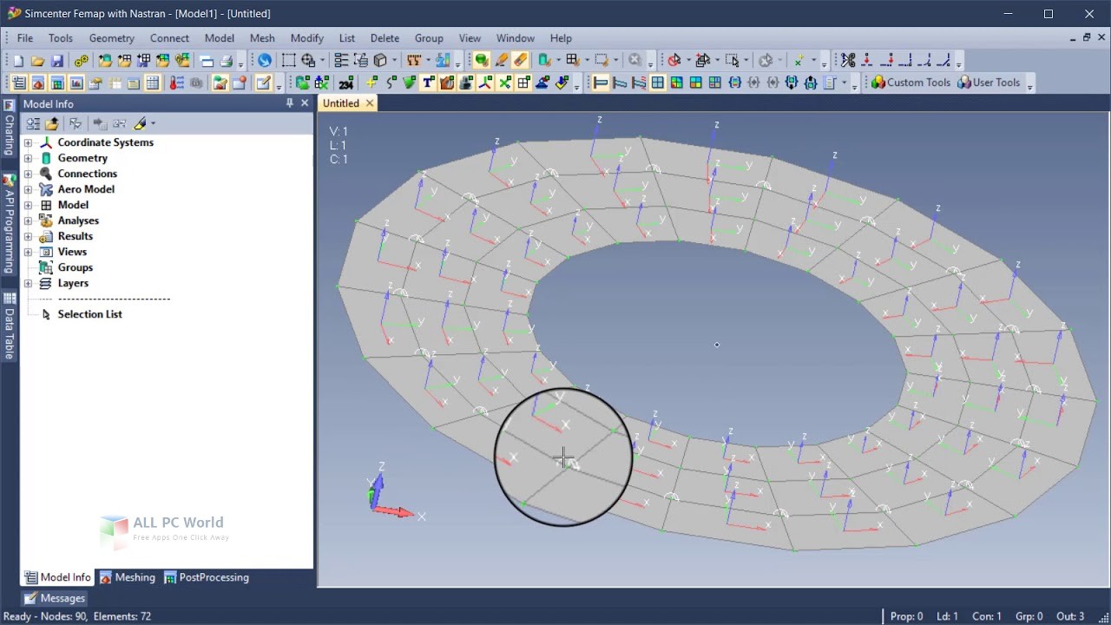Image resolution: width=1111 pixels, height=625 pixels.
Task: Click the Print icon in top toolbar
Action: click(227, 61)
